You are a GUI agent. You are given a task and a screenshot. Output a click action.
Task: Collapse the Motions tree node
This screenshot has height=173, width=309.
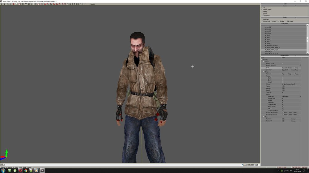pos(262,60)
